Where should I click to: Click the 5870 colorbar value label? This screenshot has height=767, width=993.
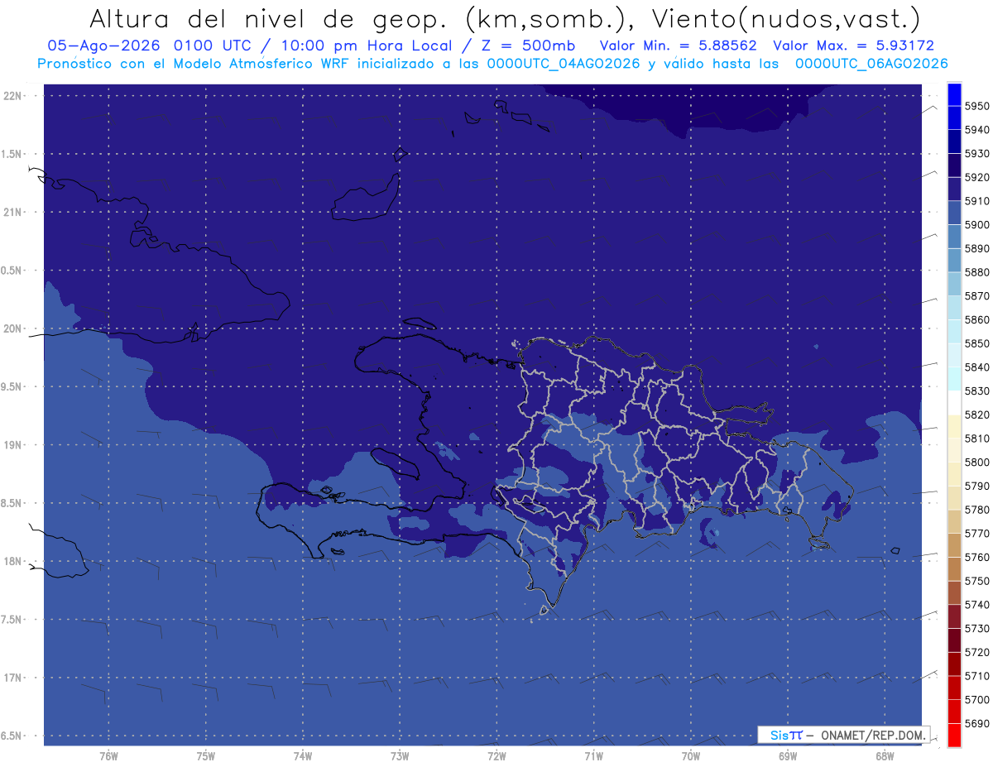(x=976, y=295)
